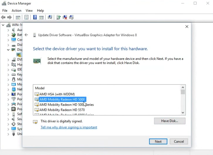
Task: Expand the Keyboards tree node
Action: pyautogui.click(x=8, y=75)
